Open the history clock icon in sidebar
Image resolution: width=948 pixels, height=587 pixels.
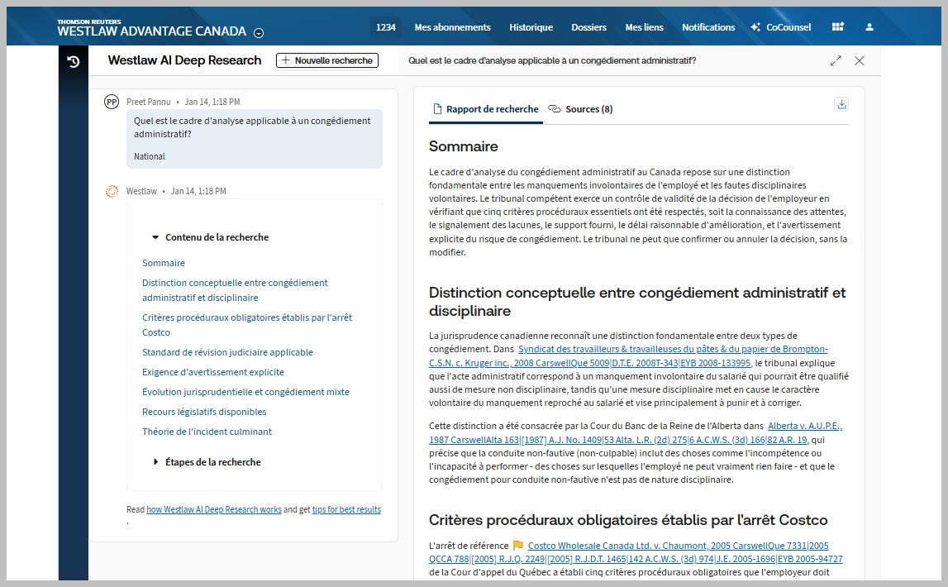point(73,61)
